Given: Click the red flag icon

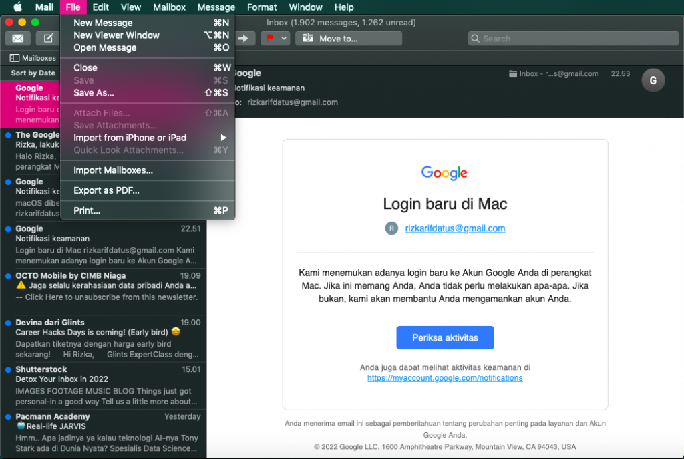Looking at the screenshot, I should [x=271, y=39].
